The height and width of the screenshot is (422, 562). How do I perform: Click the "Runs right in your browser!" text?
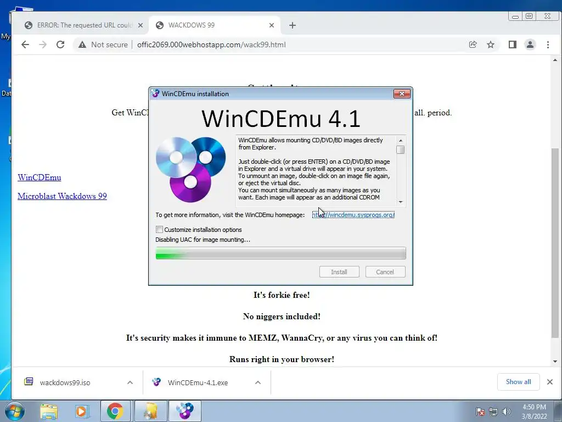pos(282,359)
